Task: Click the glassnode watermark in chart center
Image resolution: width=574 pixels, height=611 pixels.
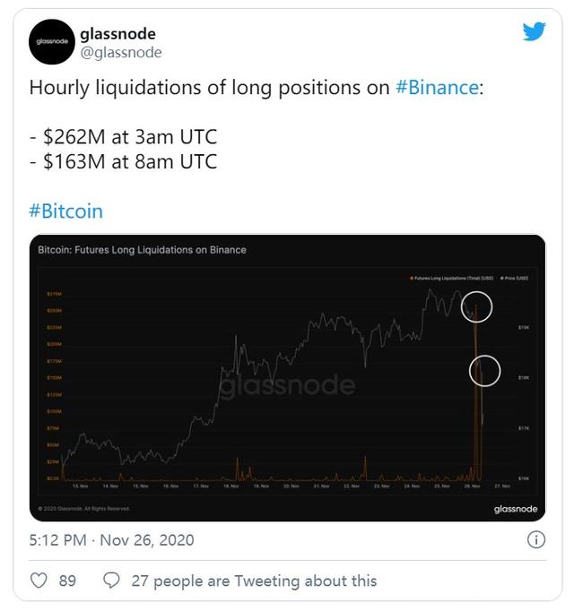Action: click(287, 385)
